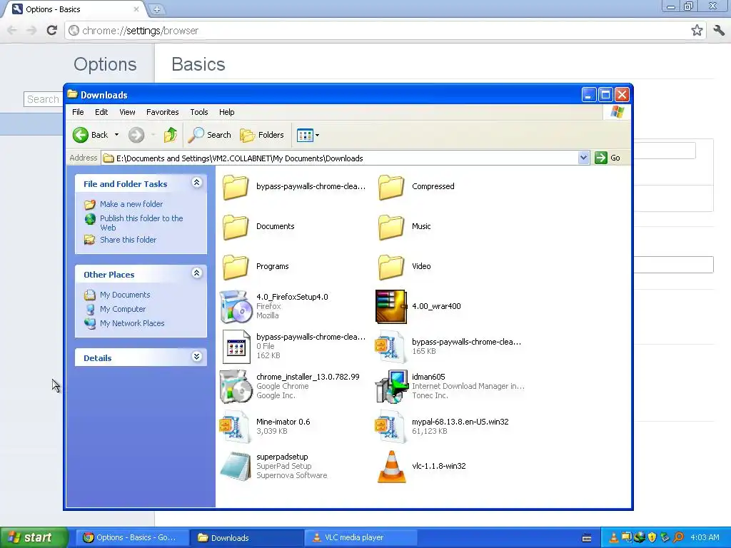The width and height of the screenshot is (731, 548).
Task: Click the taskbar clock showing 4:03 AM
Action: click(x=705, y=538)
